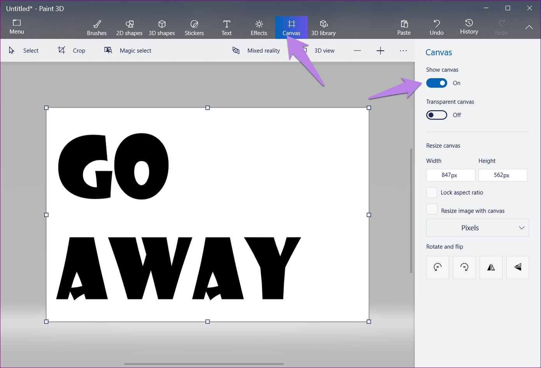Collapse the ribbon with the chevron arrow
Image resolution: width=541 pixels, height=368 pixels.
(x=529, y=27)
